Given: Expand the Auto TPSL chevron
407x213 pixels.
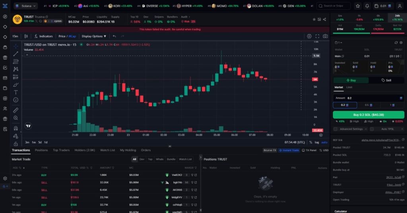Looking at the screenshot, I should click(x=402, y=129).
